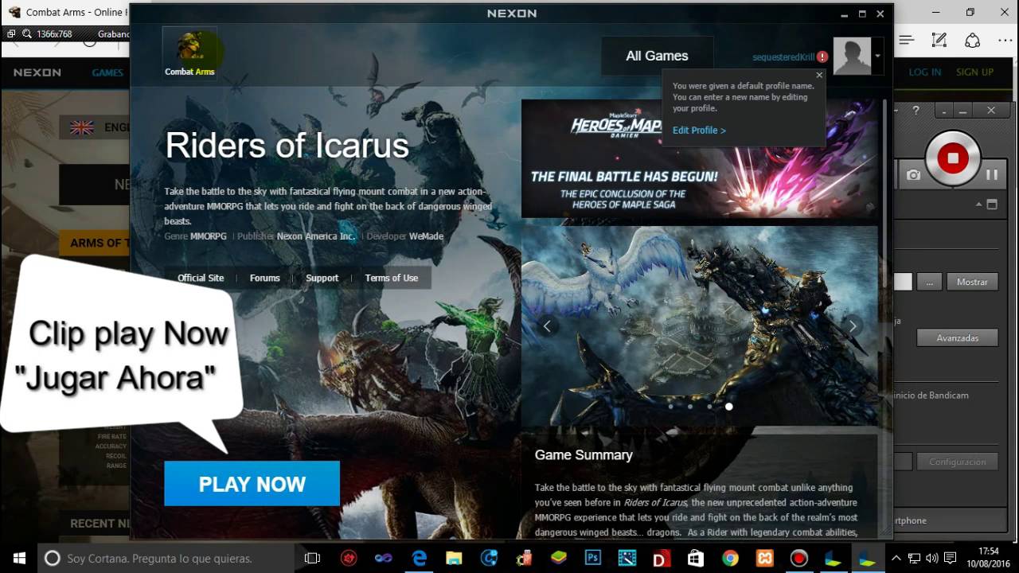1019x573 pixels.
Task: Open the Combat Arms game icon in launcher
Action: pyautogui.click(x=189, y=53)
